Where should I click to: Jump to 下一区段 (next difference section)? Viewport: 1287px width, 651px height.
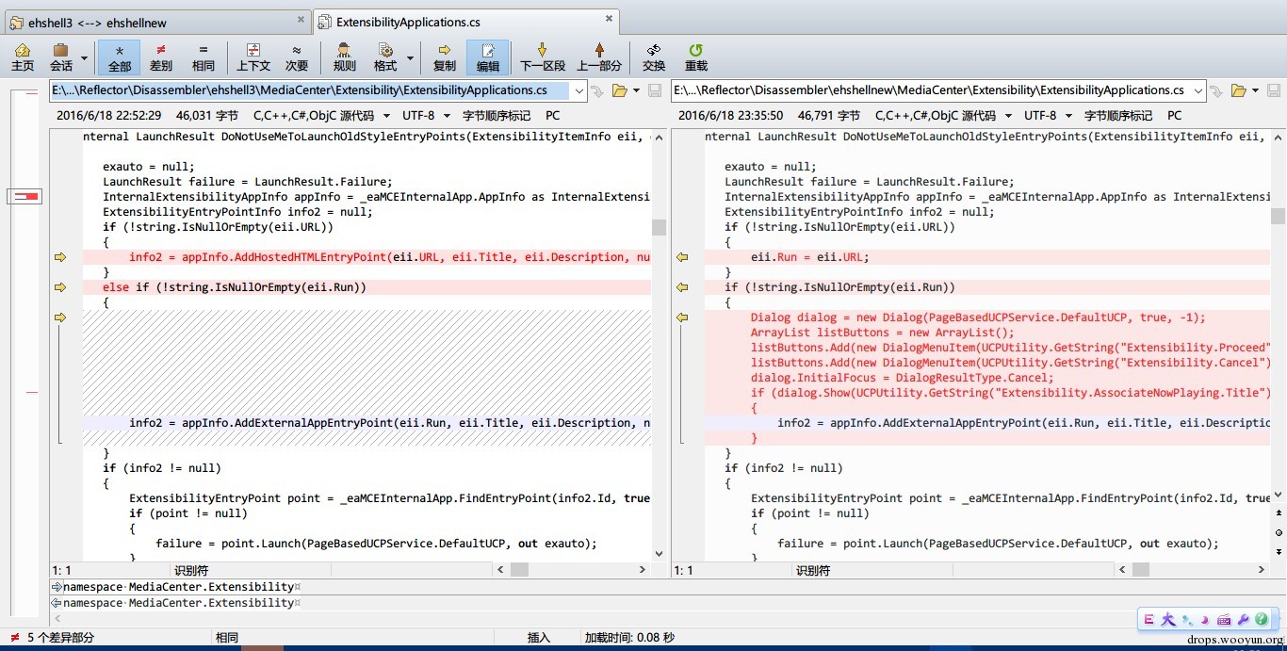(x=543, y=57)
